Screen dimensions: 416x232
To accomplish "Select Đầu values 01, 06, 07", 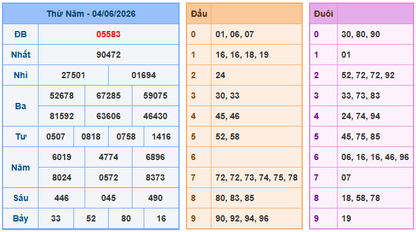I will pos(235,34).
